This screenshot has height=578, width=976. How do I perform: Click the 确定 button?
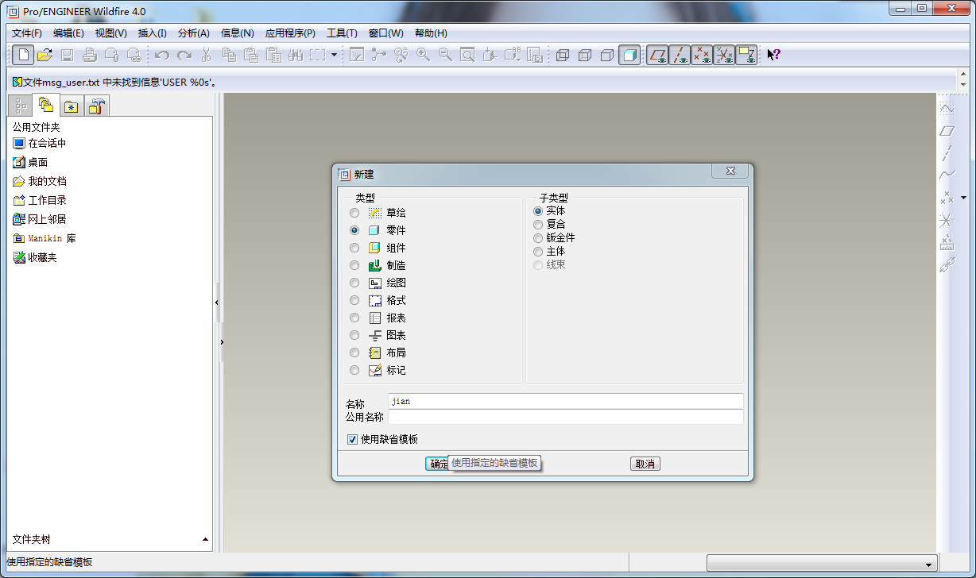point(439,464)
